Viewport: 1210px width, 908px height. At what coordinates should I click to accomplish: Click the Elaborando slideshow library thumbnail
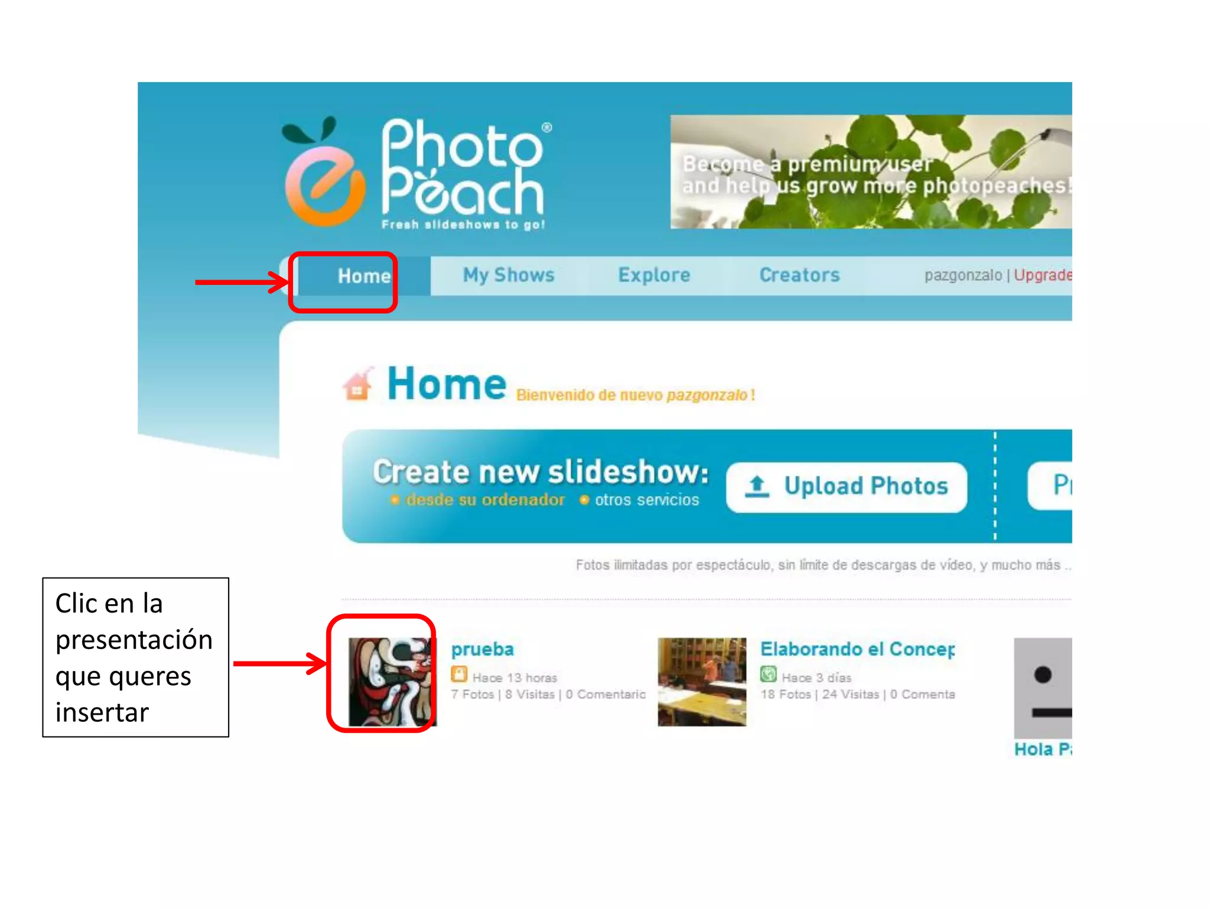click(702, 682)
